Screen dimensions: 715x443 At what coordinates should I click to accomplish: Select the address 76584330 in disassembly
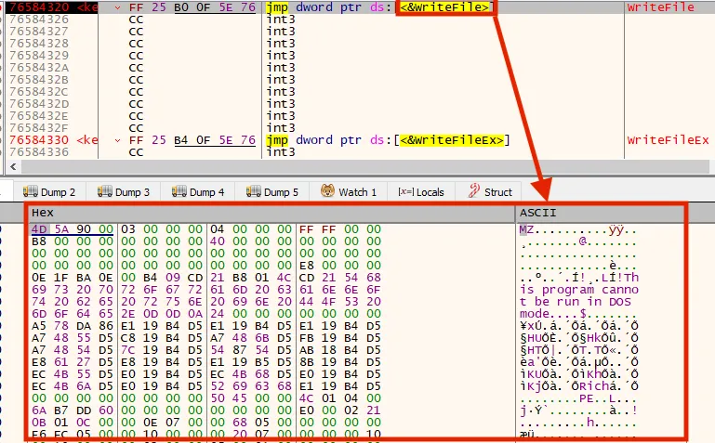39,140
